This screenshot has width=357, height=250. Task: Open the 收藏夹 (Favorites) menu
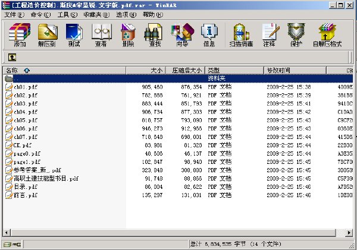(x=96, y=15)
